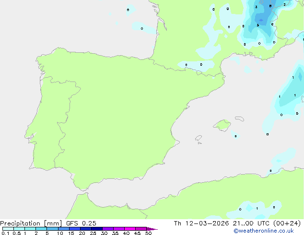Click the '50' legend scale value
The height and width of the screenshot is (235, 304).
[x=148, y=233]
